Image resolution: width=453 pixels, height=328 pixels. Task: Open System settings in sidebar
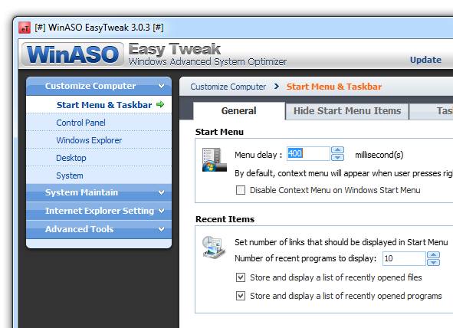(x=99, y=175)
